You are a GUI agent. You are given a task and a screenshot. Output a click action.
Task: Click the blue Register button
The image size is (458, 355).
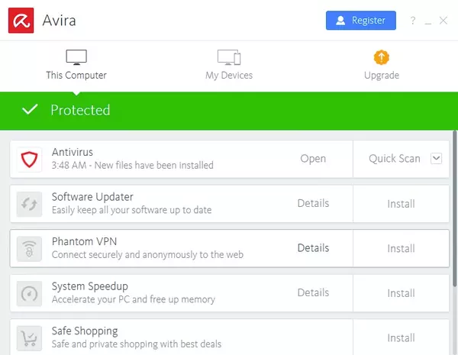click(x=361, y=21)
